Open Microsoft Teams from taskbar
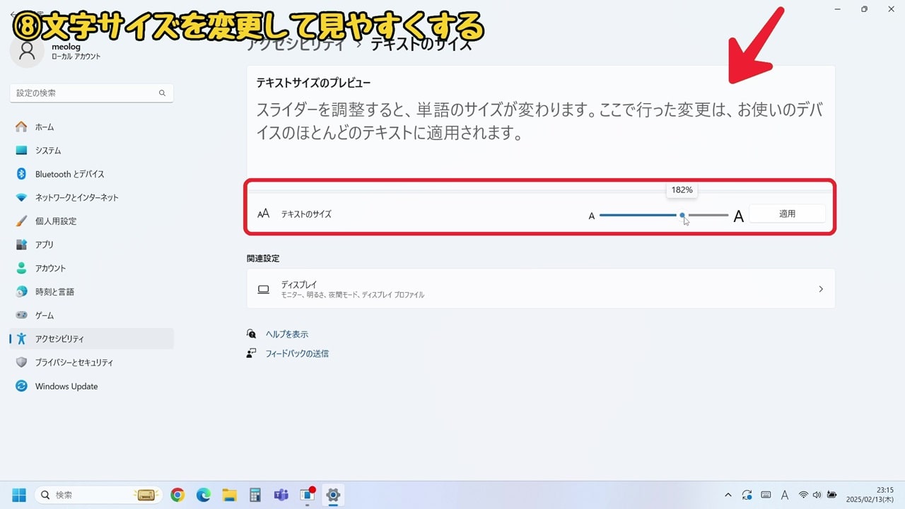Viewport: 905px width, 509px height. point(281,495)
